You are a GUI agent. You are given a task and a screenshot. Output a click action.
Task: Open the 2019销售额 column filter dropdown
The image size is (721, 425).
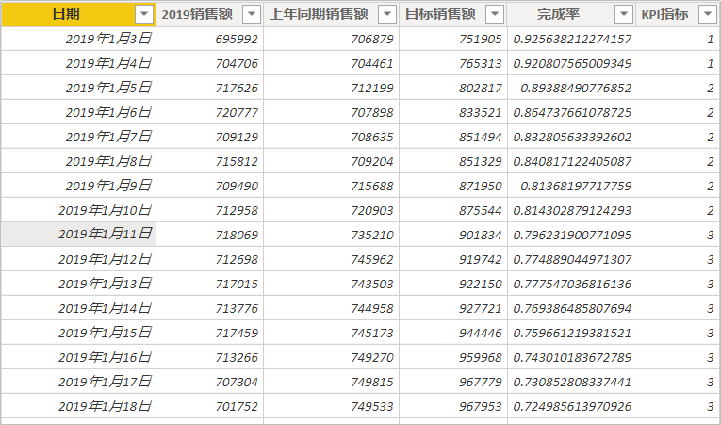tap(251, 14)
